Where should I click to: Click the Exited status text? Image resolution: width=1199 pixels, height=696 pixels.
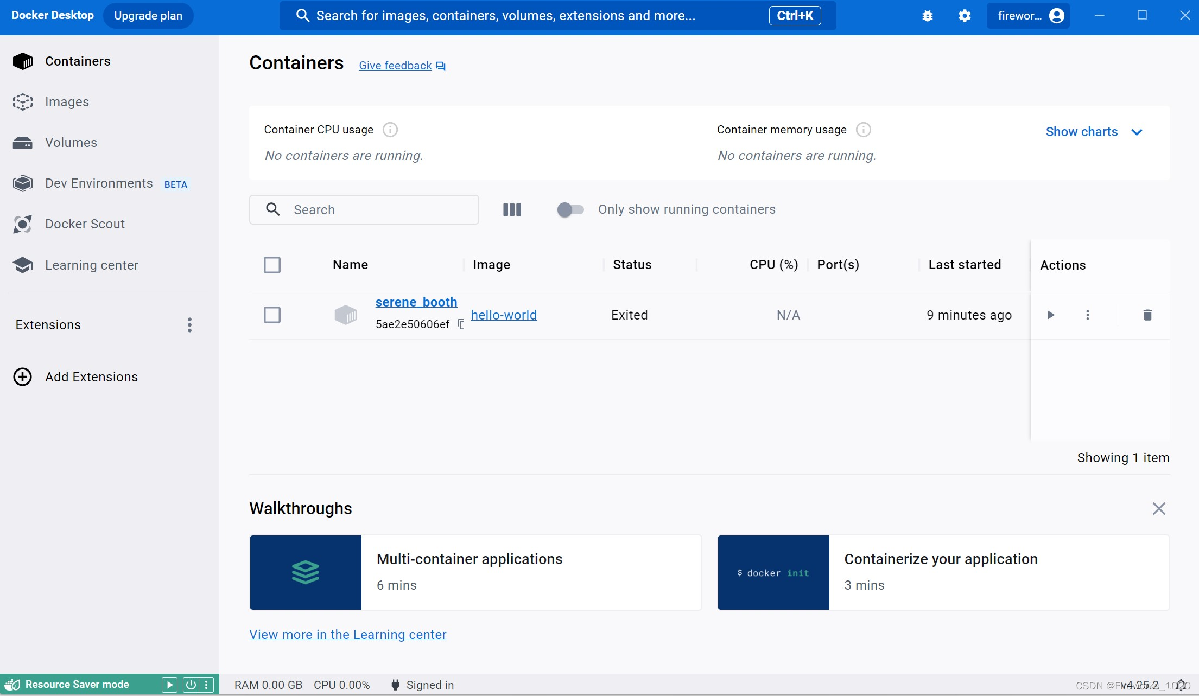[630, 315]
